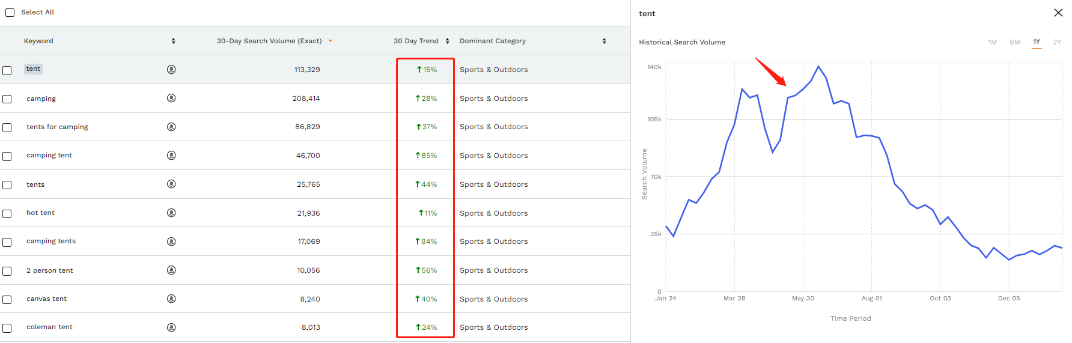Switch chart to 1M range

click(x=992, y=42)
